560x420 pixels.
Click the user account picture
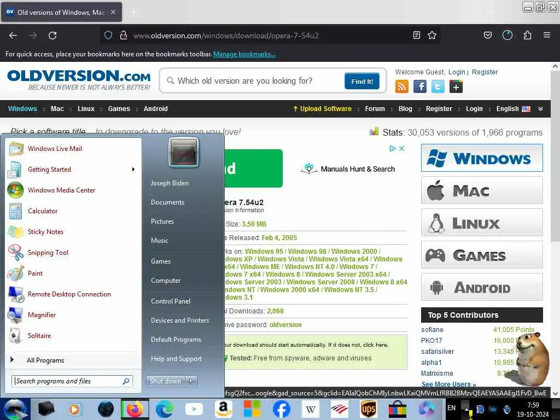[184, 153]
